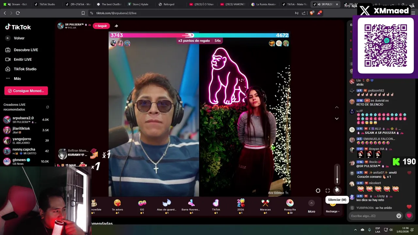The height and width of the screenshot is (235, 418).
Task: Click the pink battle score progress bar
Action: [152, 35]
